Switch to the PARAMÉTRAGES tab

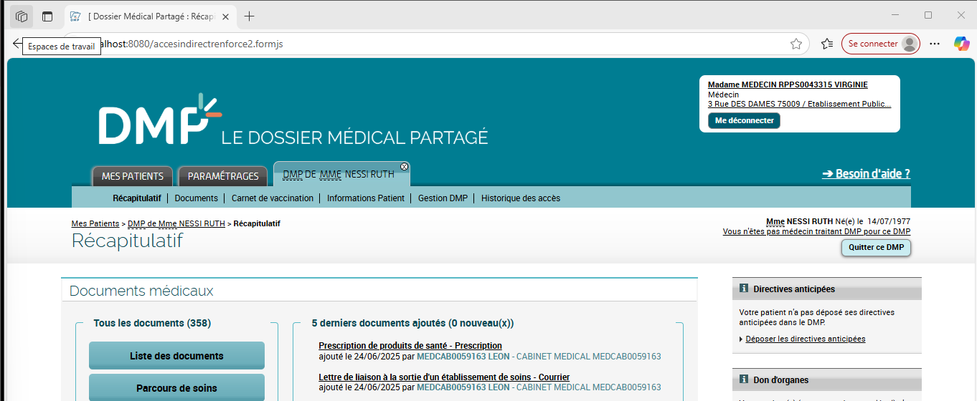[223, 176]
